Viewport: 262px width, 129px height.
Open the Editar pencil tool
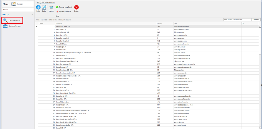coord(44,7)
